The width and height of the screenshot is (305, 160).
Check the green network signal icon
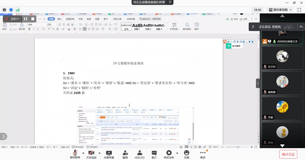18,10
